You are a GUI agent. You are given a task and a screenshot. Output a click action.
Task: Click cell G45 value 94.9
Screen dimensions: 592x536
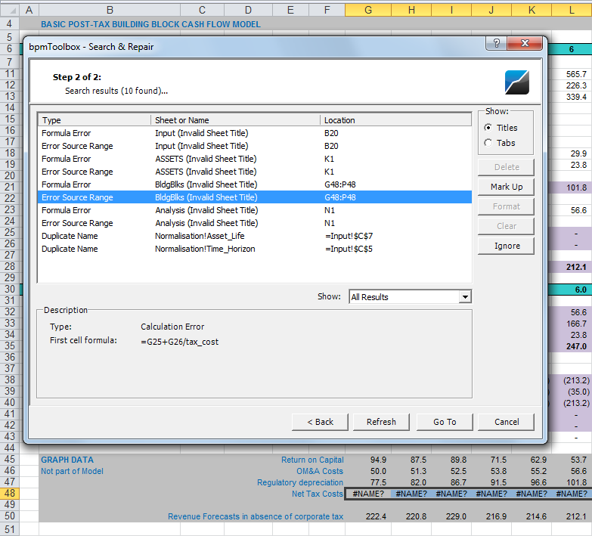click(368, 460)
